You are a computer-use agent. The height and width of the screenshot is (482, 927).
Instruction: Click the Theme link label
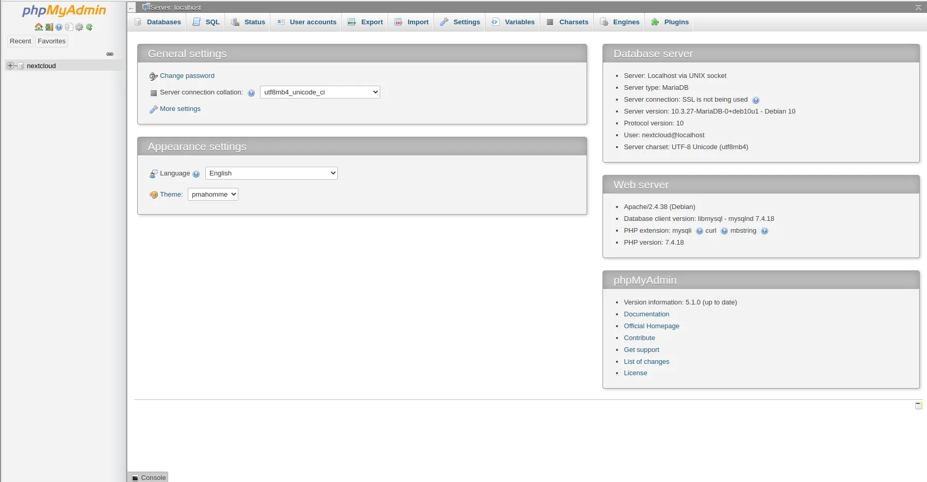pyautogui.click(x=171, y=195)
